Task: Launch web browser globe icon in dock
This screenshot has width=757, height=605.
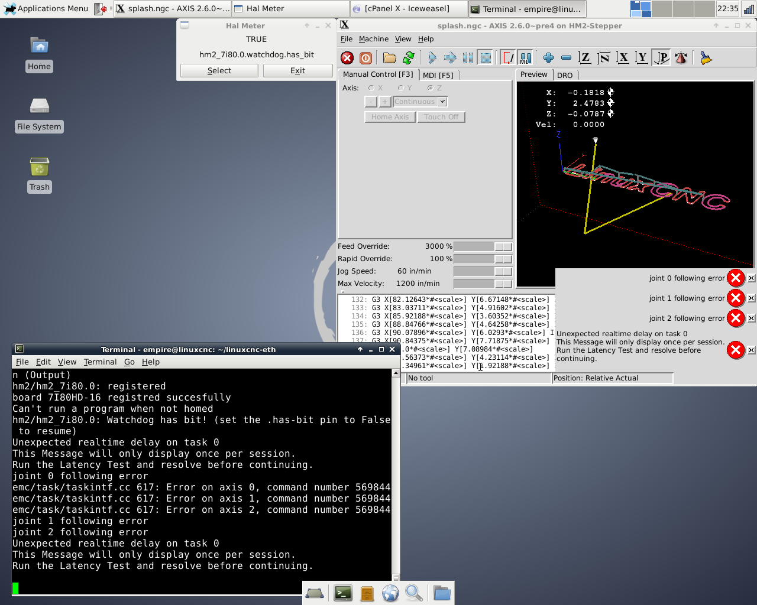Action: click(x=390, y=593)
